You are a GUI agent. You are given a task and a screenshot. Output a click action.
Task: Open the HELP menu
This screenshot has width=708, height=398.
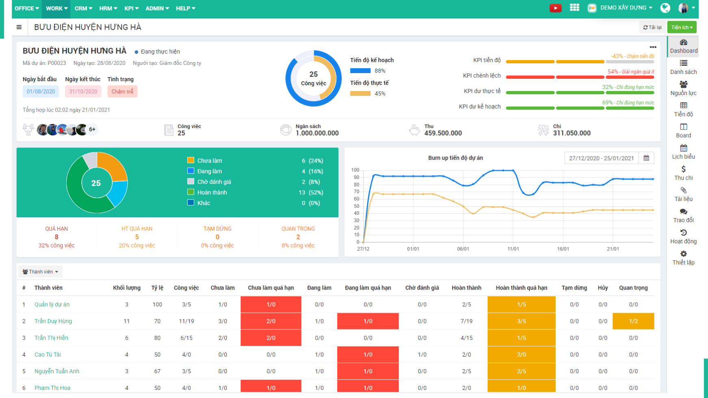point(185,8)
